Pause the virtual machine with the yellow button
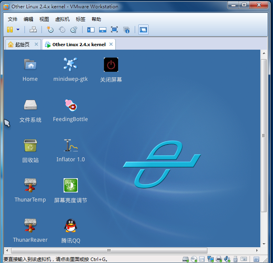Viewport: 273px width, 263px height. click(10, 30)
